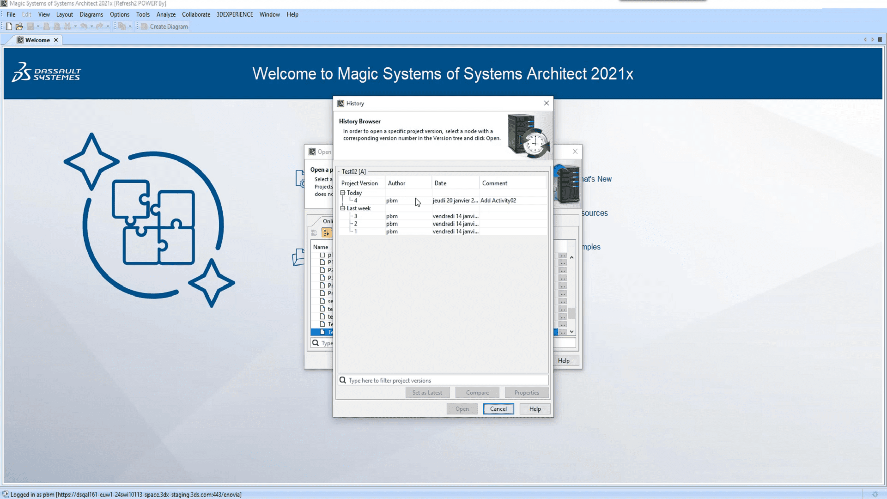Open the Collaborate menu
The width and height of the screenshot is (887, 499).
click(x=196, y=14)
